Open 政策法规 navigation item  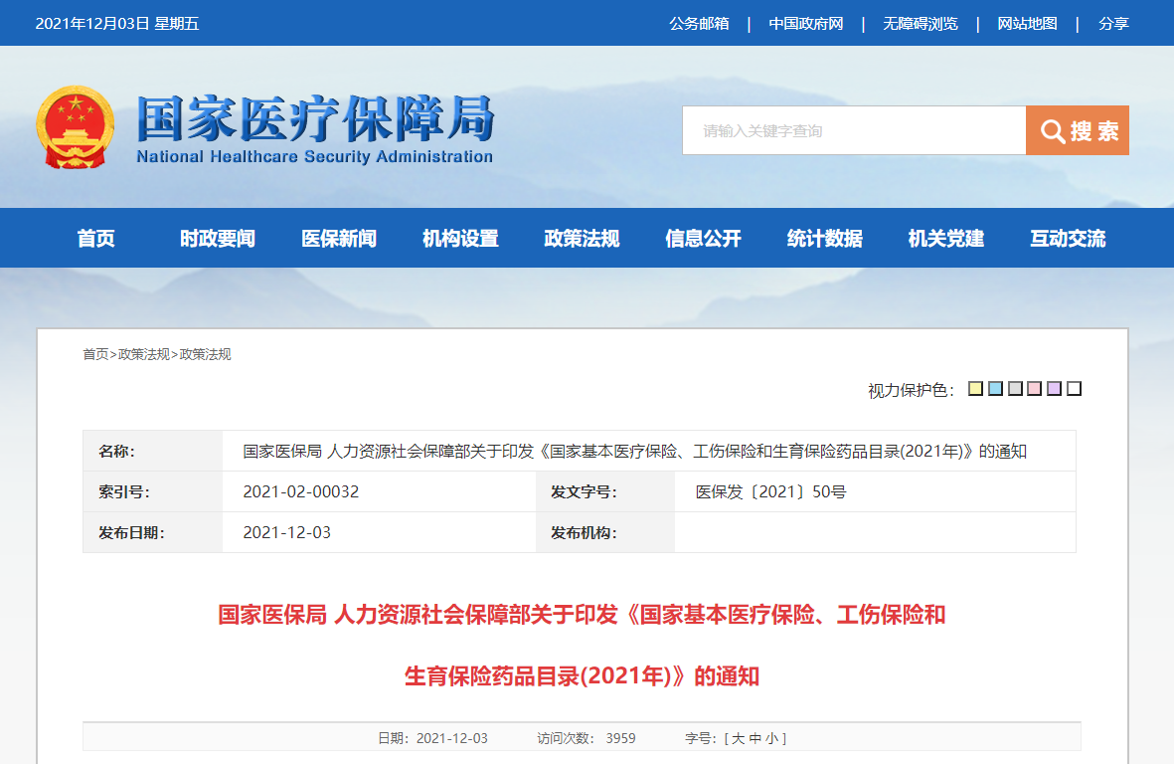[x=582, y=238]
